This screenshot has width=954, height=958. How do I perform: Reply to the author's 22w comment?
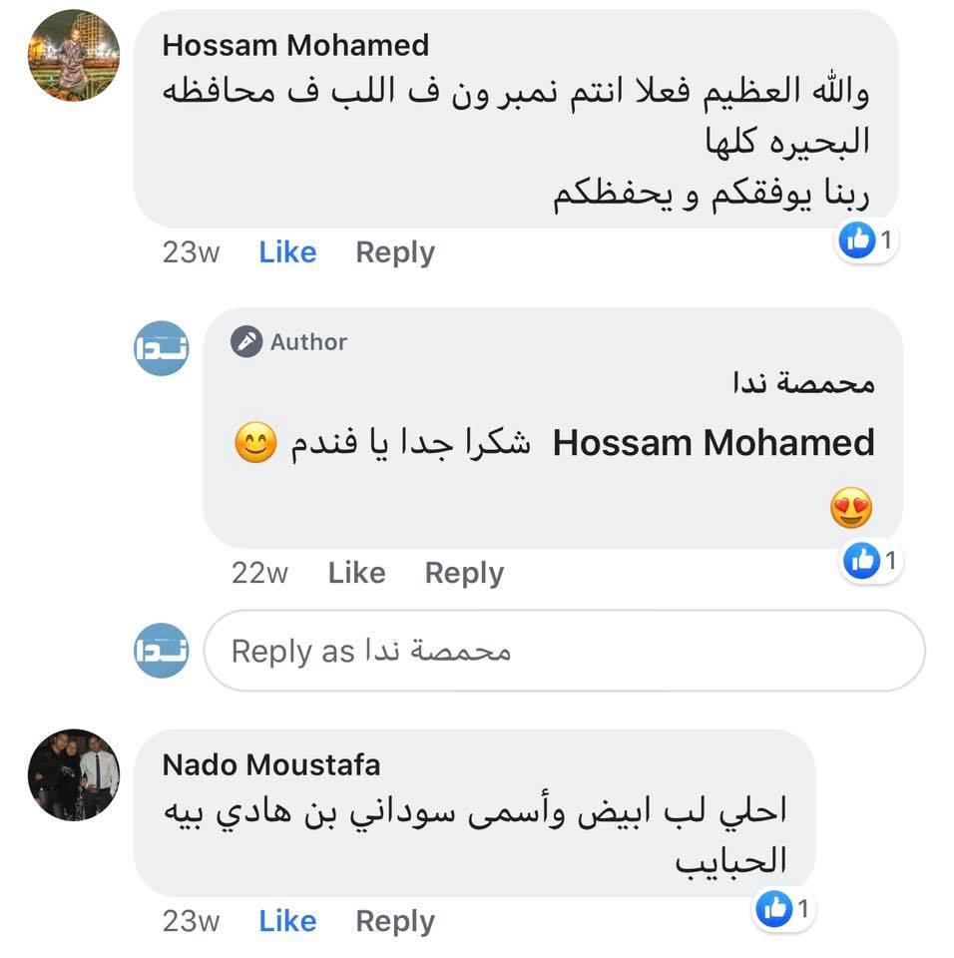[464, 573]
